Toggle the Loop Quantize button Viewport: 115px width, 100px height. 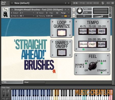click(x=62, y=33)
